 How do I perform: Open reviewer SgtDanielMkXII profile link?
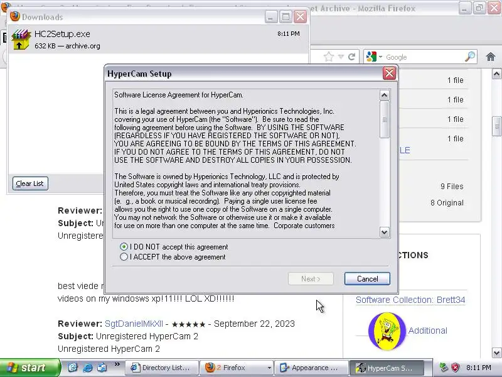134,324
